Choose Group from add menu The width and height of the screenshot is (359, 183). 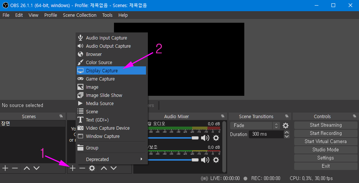[x=111, y=148]
